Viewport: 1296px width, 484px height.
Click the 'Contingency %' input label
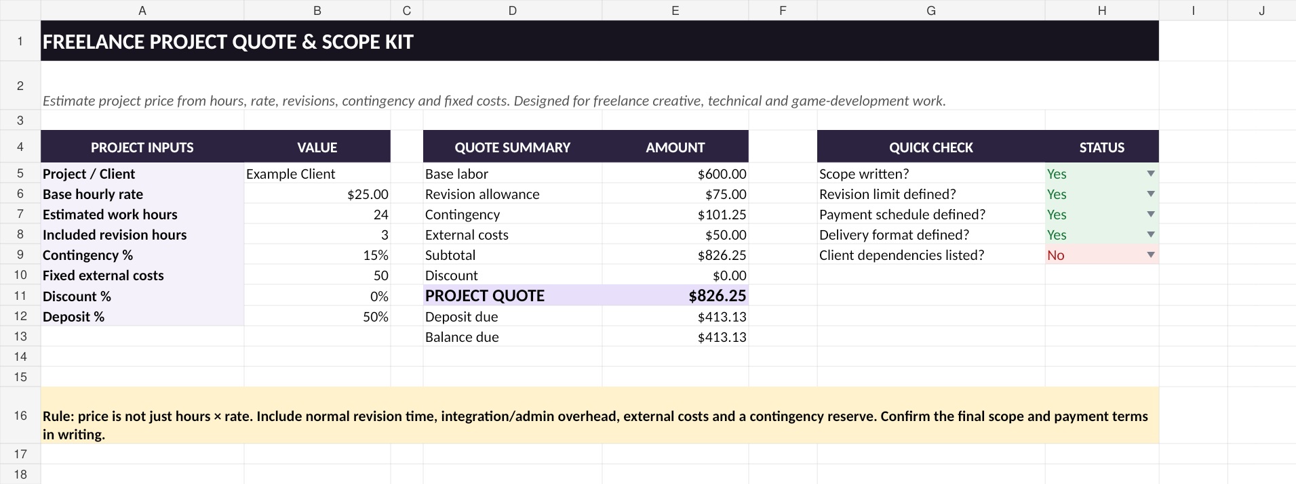[x=87, y=255]
